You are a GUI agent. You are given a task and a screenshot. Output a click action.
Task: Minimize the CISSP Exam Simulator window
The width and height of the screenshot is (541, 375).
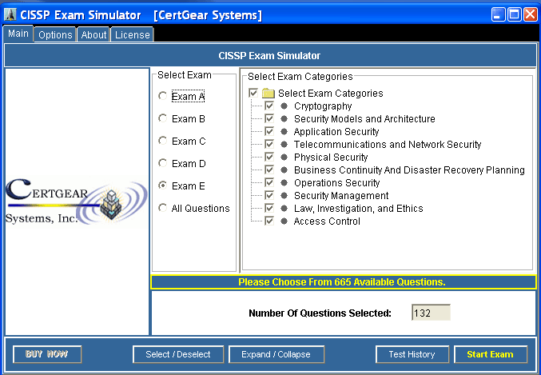point(498,14)
